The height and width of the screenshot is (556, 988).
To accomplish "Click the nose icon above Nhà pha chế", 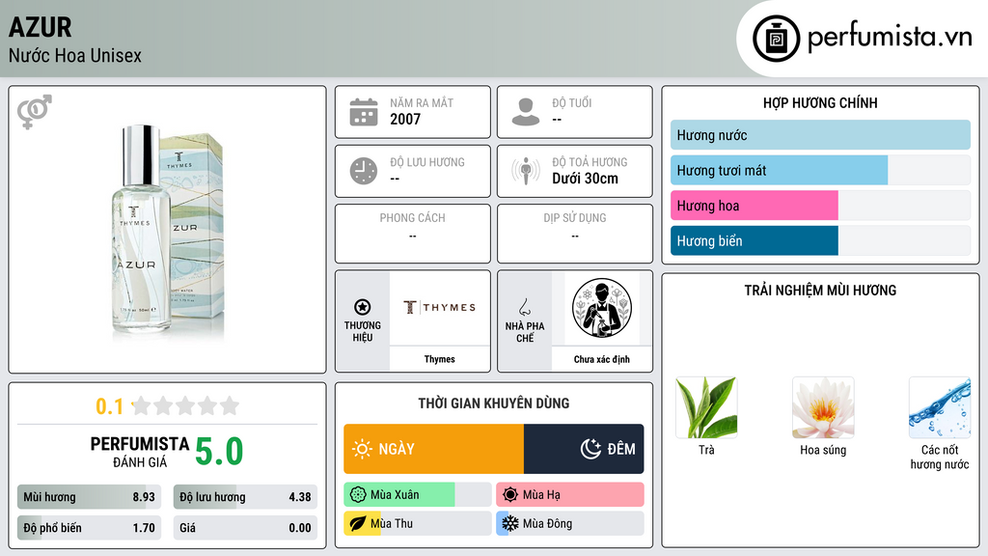I will 524,307.
